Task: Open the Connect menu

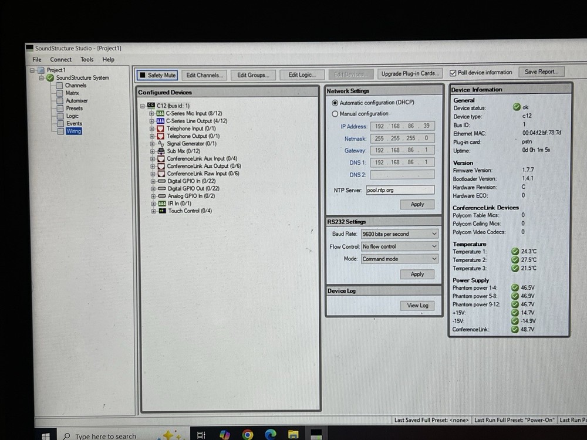Action: pyautogui.click(x=60, y=59)
